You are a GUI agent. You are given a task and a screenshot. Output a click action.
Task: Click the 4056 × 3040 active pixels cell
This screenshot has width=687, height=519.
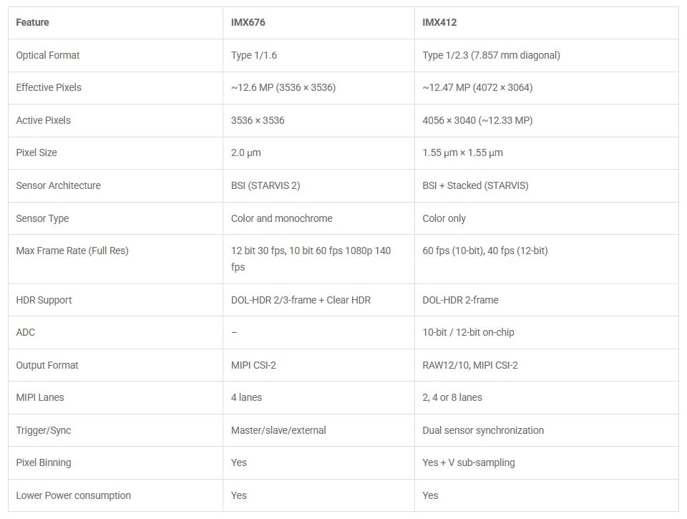click(x=477, y=120)
